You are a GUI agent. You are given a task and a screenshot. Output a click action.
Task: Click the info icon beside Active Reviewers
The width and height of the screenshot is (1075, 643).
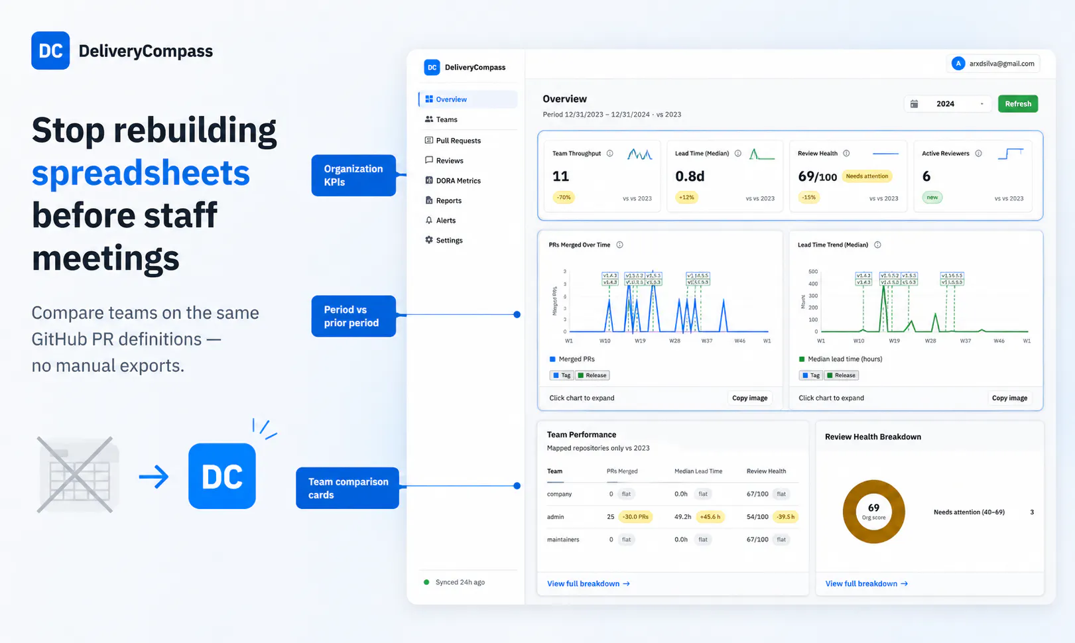(x=978, y=153)
